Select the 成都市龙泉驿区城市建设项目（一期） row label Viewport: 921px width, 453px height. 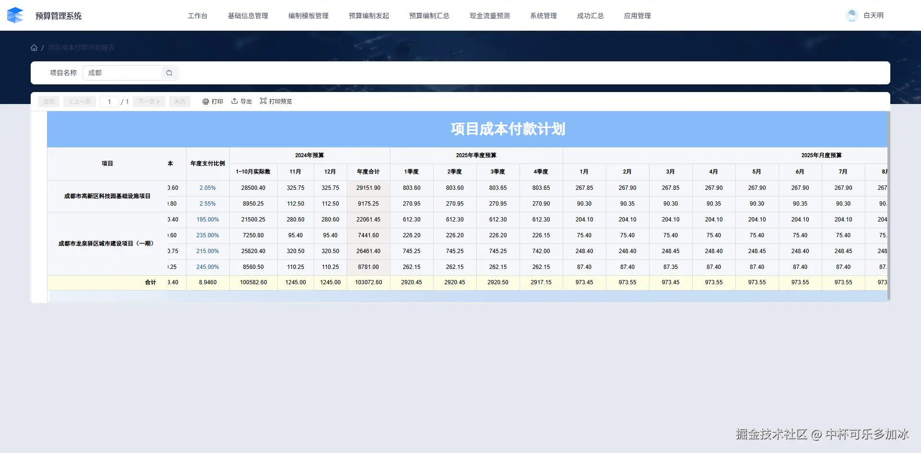(107, 244)
